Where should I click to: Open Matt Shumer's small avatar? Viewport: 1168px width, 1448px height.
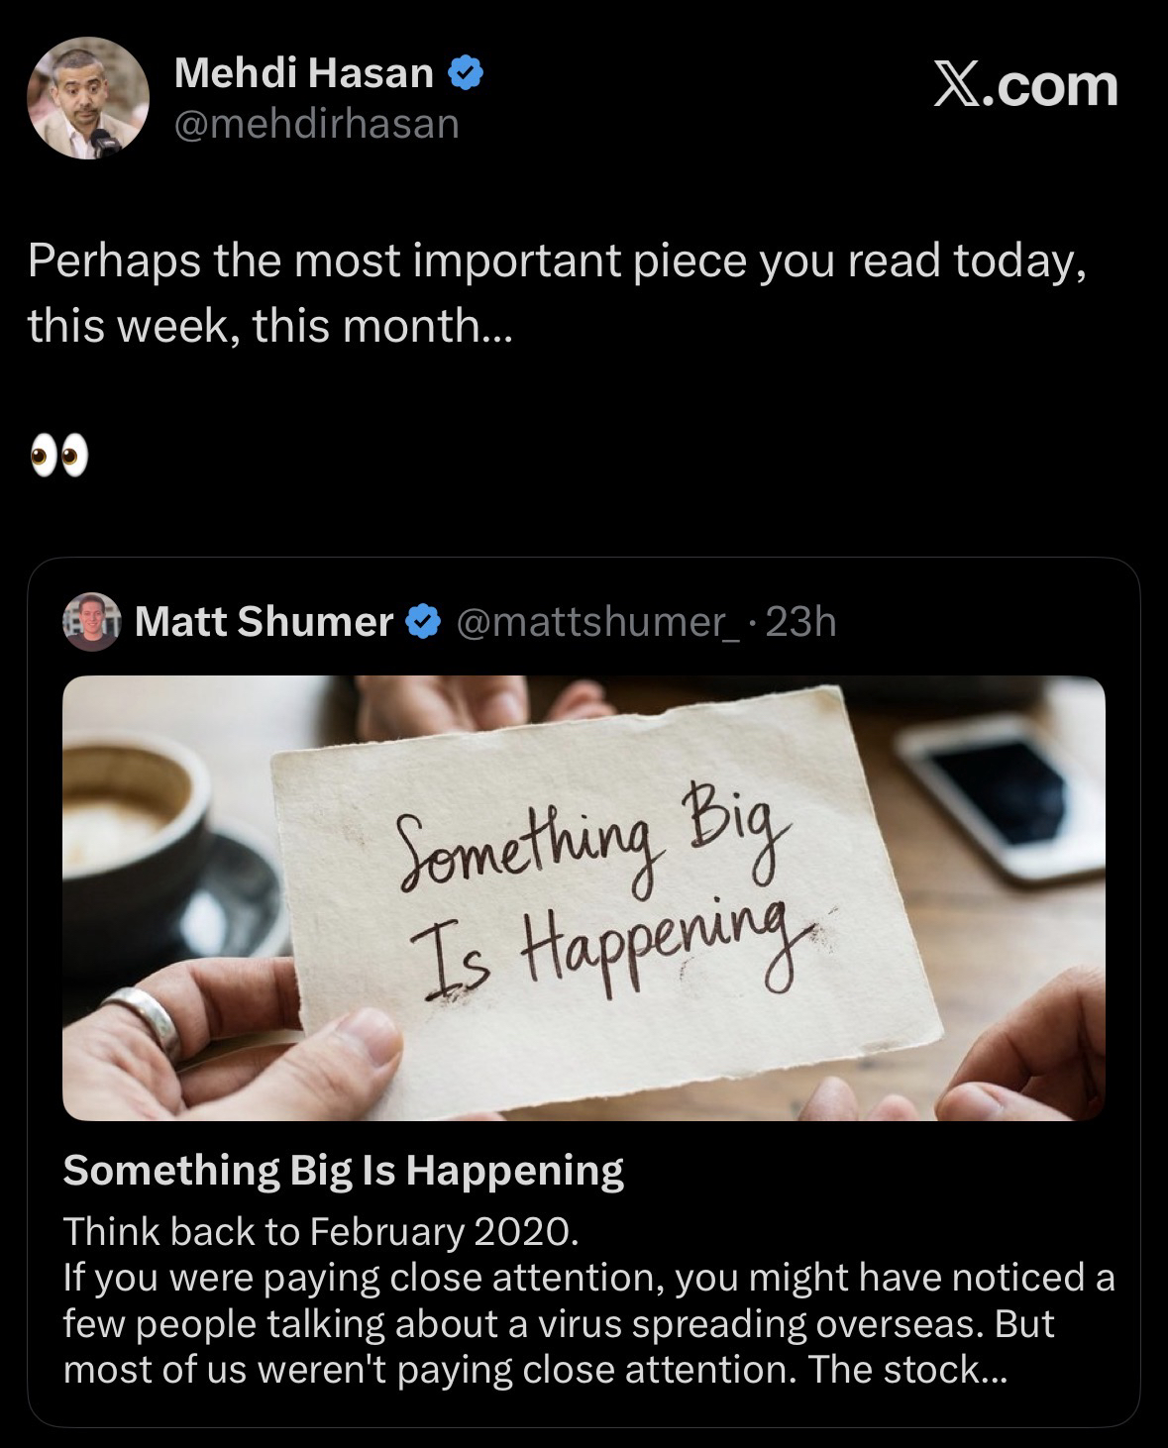[91, 622]
